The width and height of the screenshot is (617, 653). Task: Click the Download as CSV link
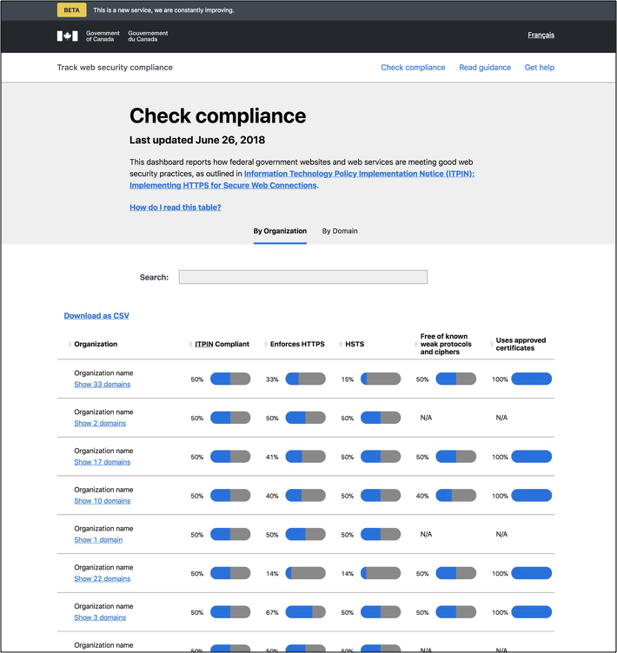click(96, 316)
